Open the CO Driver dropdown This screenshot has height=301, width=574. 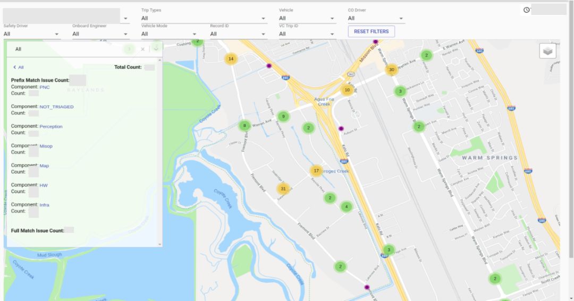pos(376,18)
